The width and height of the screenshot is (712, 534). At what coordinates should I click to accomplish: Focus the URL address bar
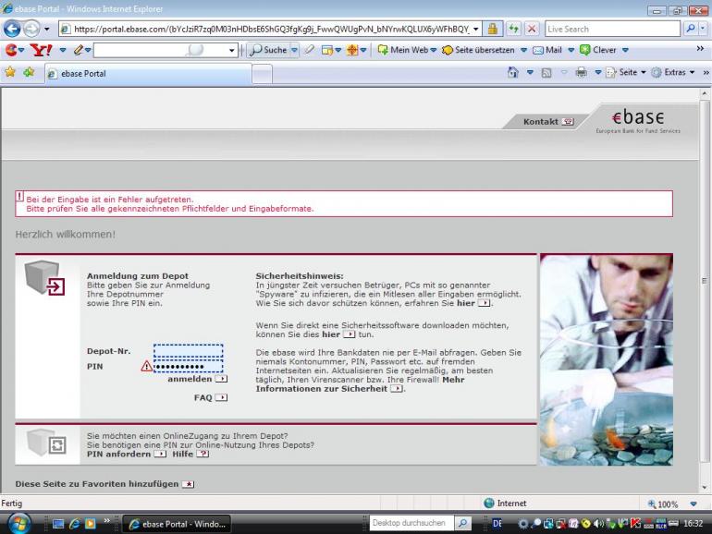(271, 29)
